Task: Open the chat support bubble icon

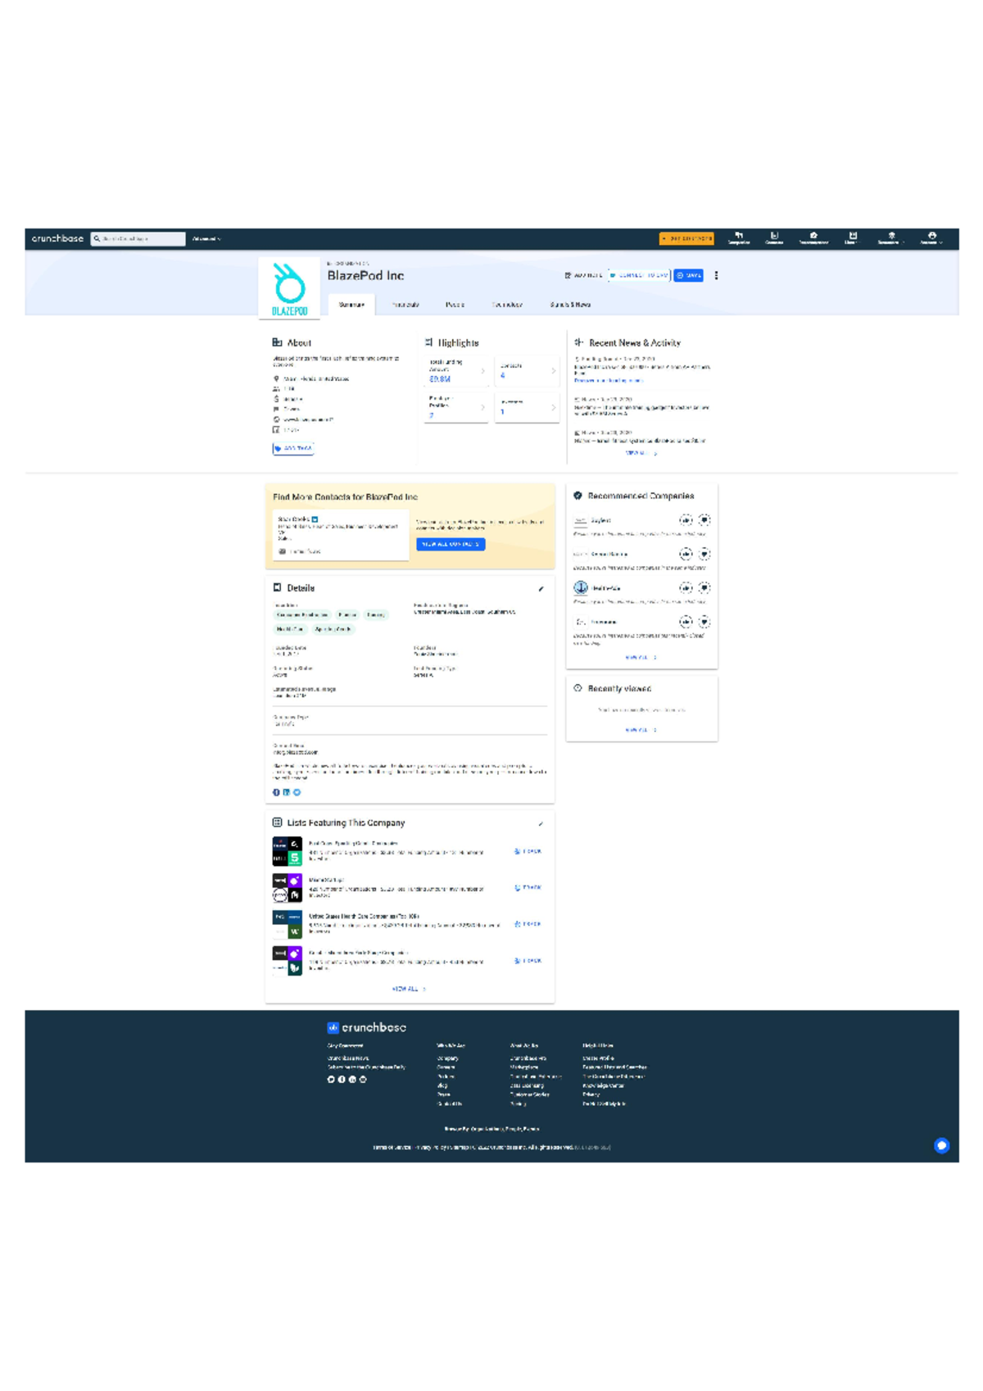Action: pyautogui.click(x=941, y=1145)
